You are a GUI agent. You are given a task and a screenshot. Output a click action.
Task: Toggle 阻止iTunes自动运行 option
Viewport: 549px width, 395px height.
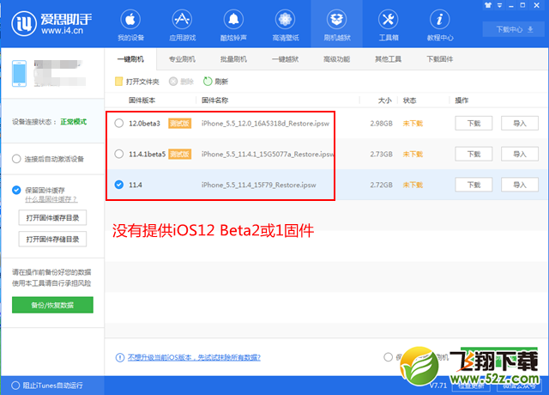pos(15,386)
